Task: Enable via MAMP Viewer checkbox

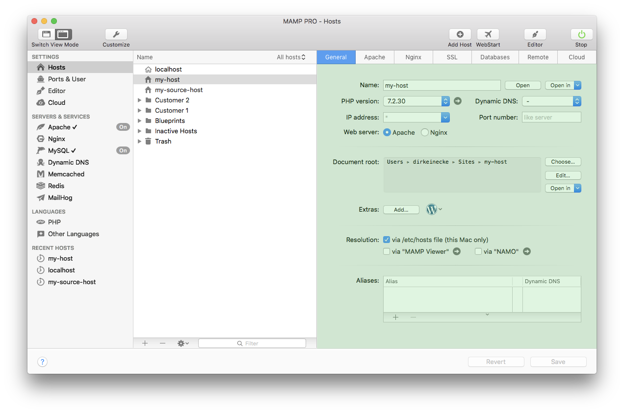Action: [387, 251]
